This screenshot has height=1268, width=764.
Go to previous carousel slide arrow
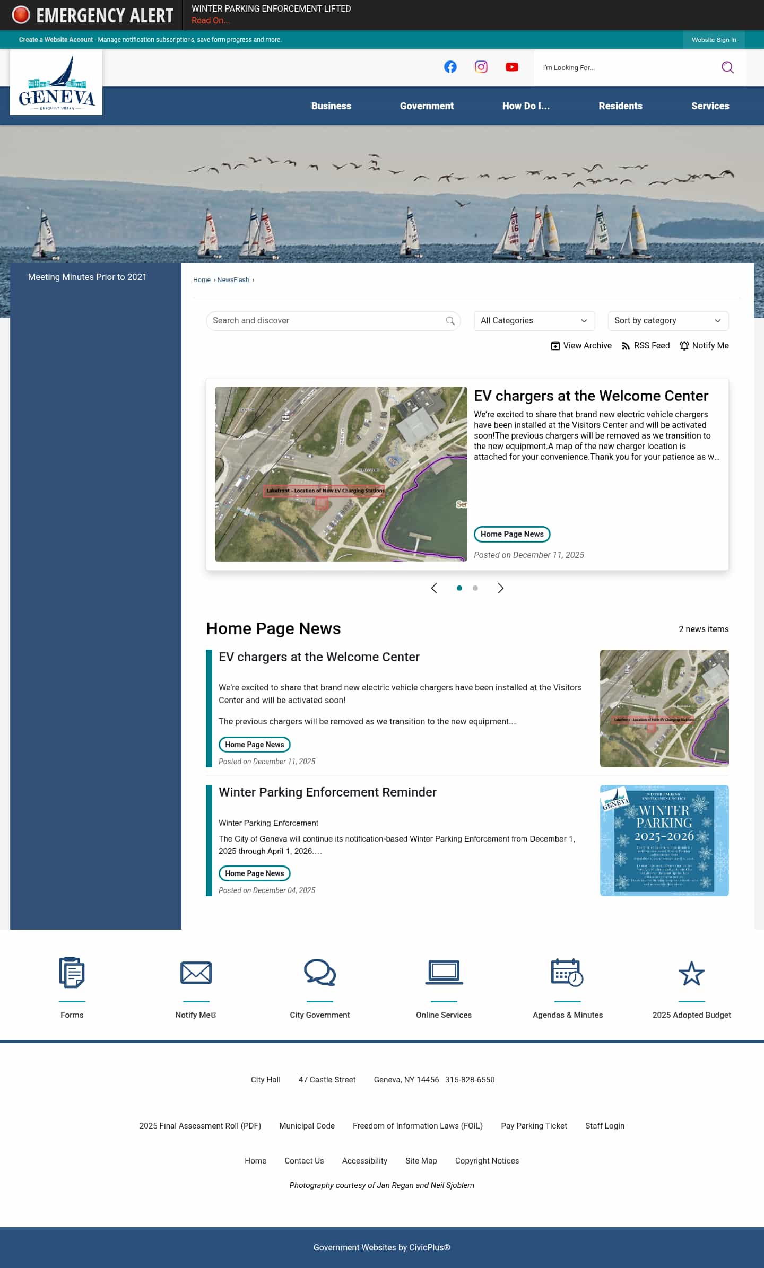(434, 588)
